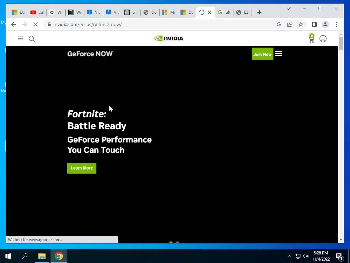The height and width of the screenshot is (263, 350).
Task: Show hidden system tray icons
Action: tap(289, 256)
